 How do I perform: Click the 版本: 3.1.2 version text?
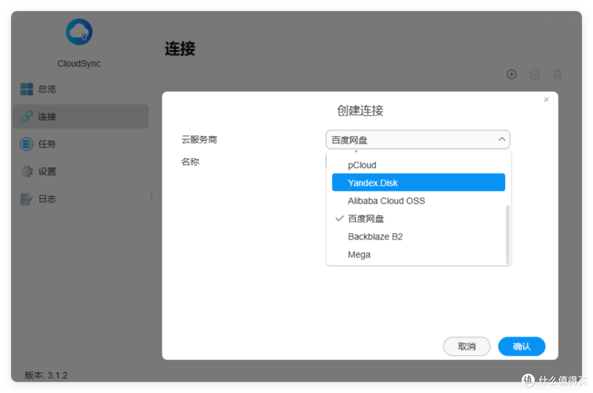46,375
